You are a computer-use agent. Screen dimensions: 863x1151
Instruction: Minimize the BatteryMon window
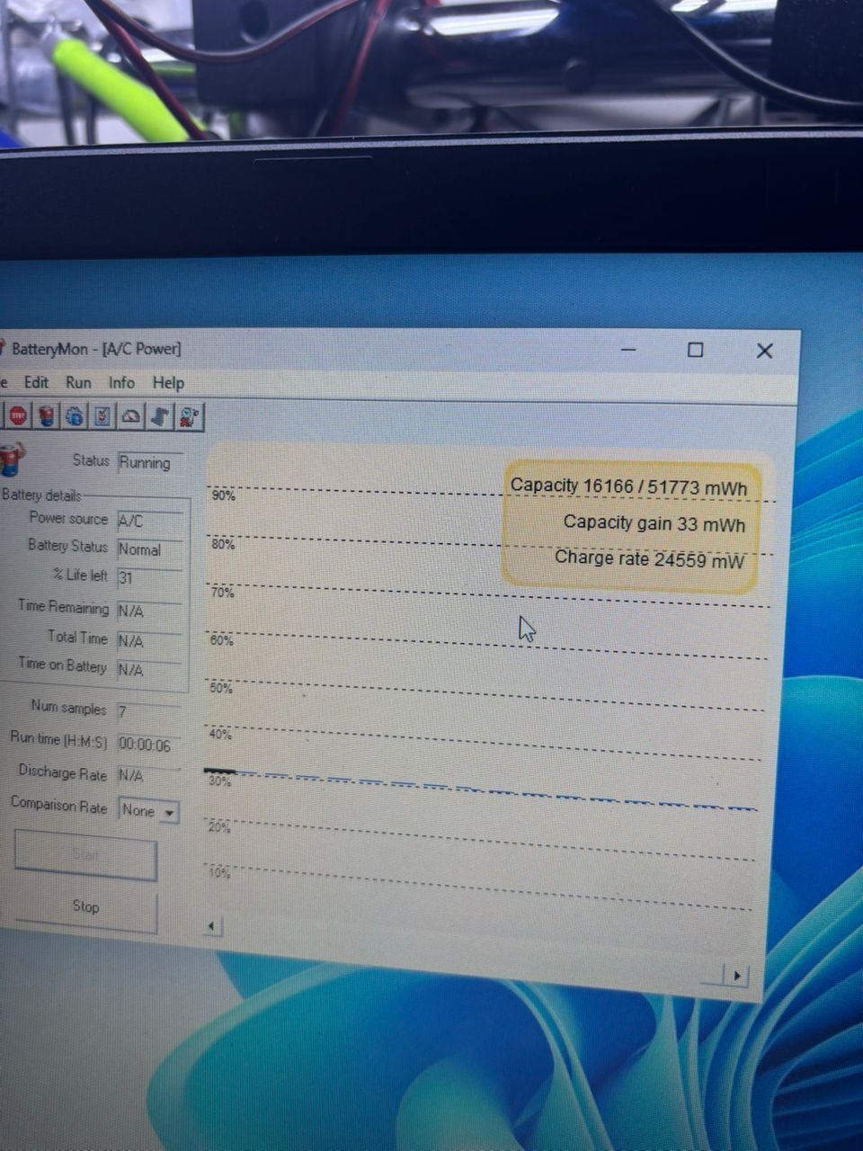tap(627, 349)
